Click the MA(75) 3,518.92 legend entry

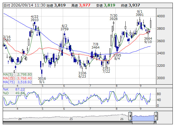17,82
